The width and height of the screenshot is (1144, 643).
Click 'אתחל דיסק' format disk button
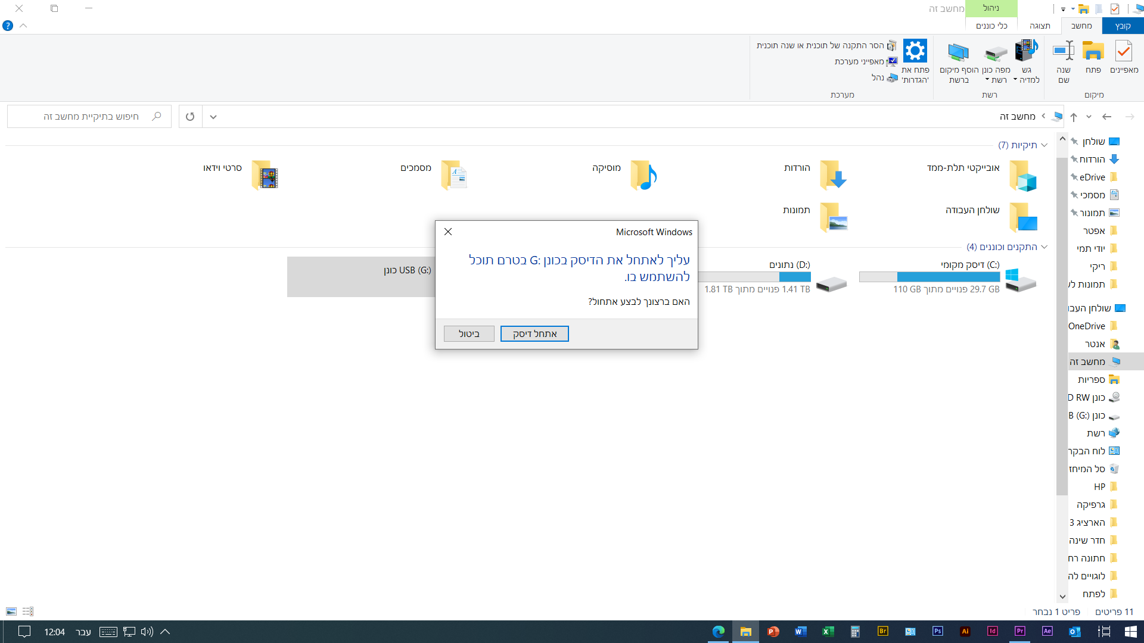click(x=534, y=334)
